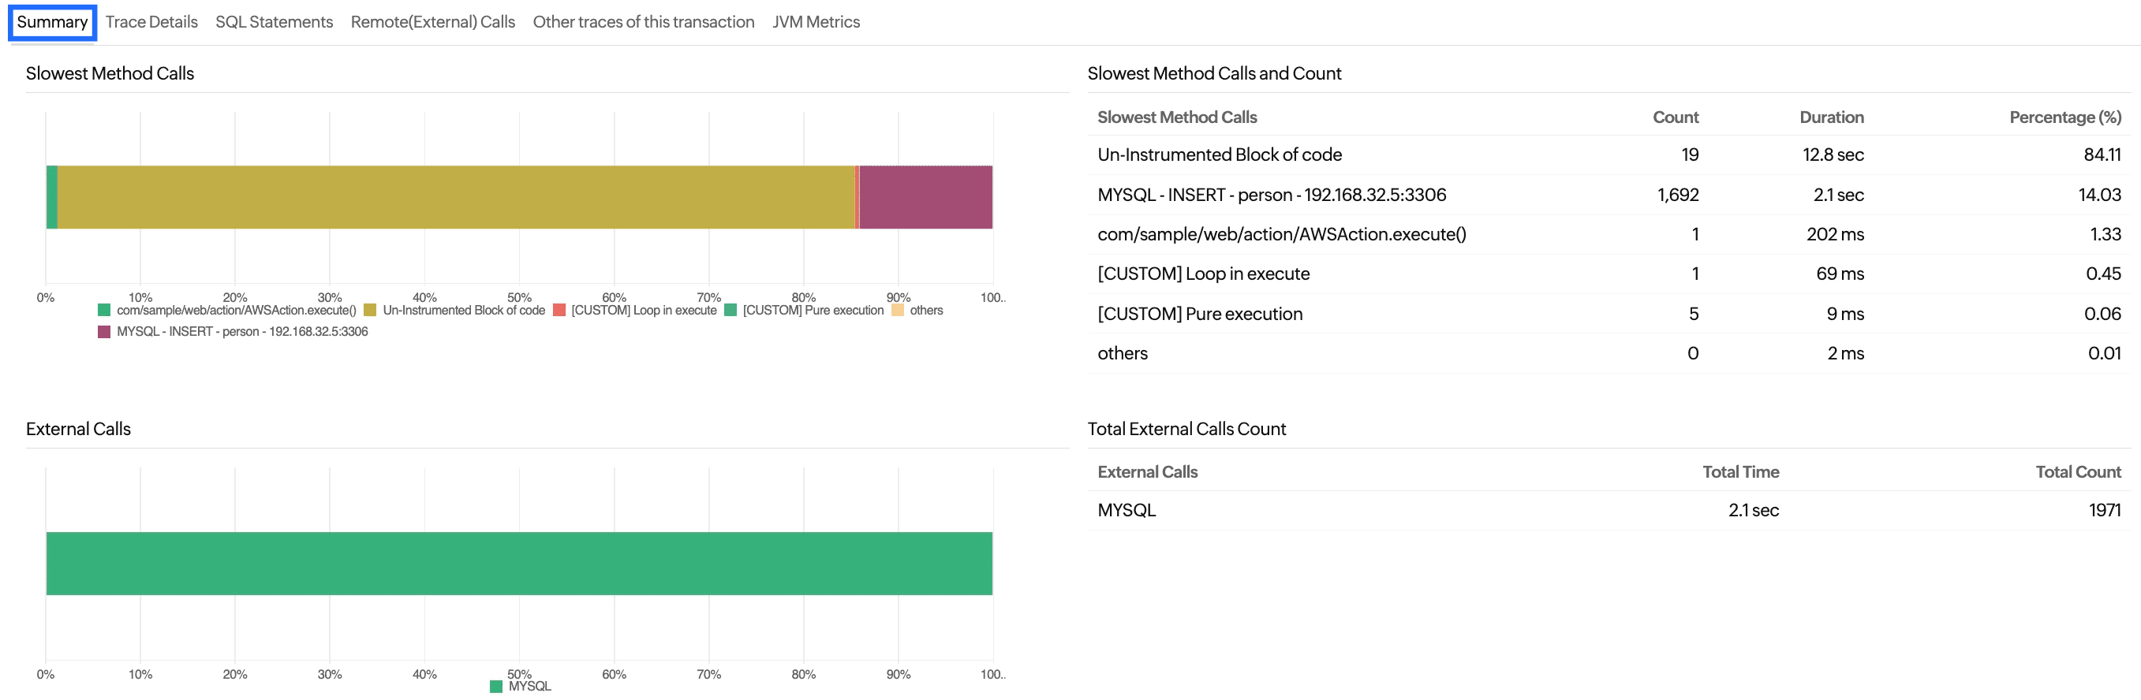Toggle the [CUSTOM] Loop in execute legend swatch
This screenshot has width=2141, height=700.
click(559, 311)
